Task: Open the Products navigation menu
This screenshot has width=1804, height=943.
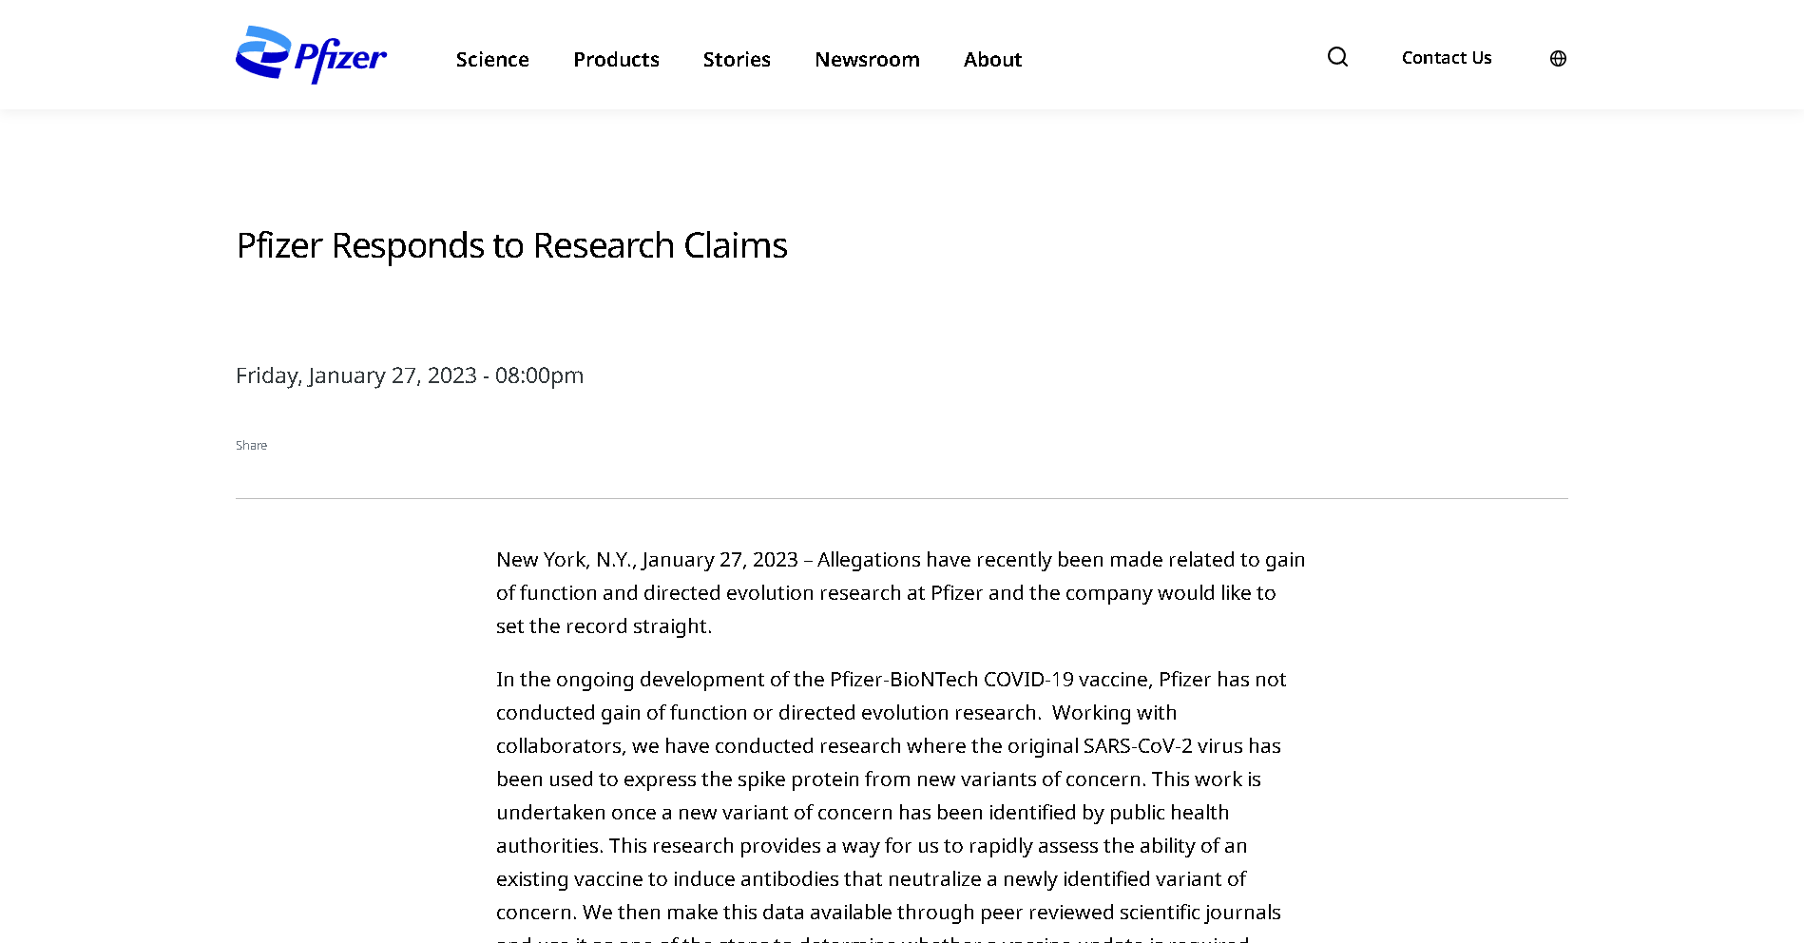Action: (x=616, y=60)
